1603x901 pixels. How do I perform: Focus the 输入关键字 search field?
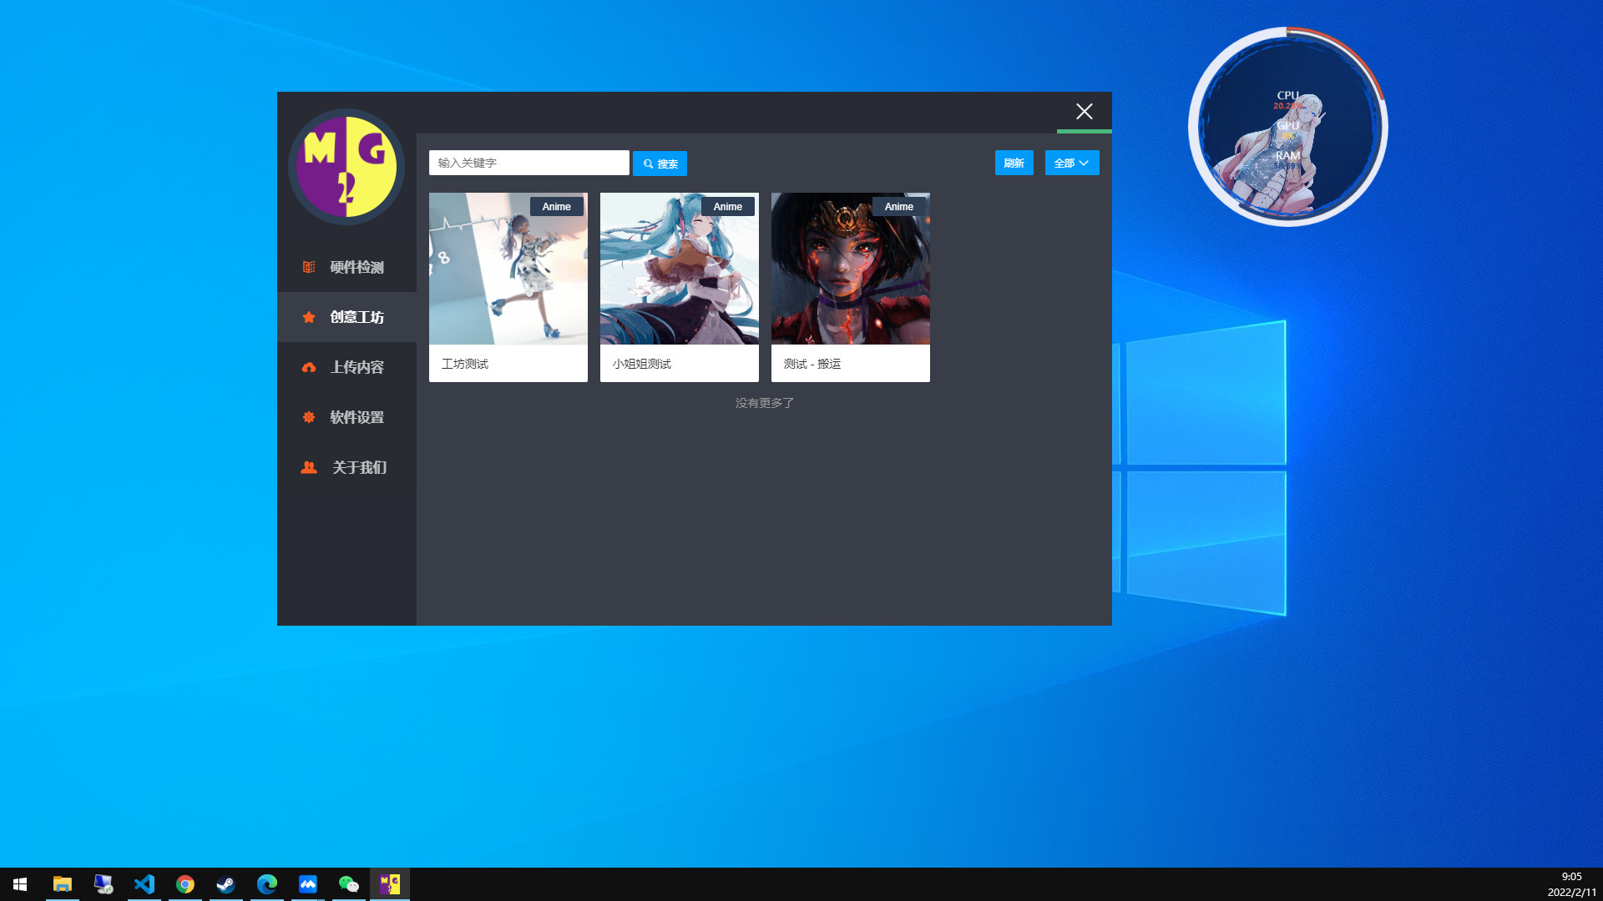coord(528,163)
